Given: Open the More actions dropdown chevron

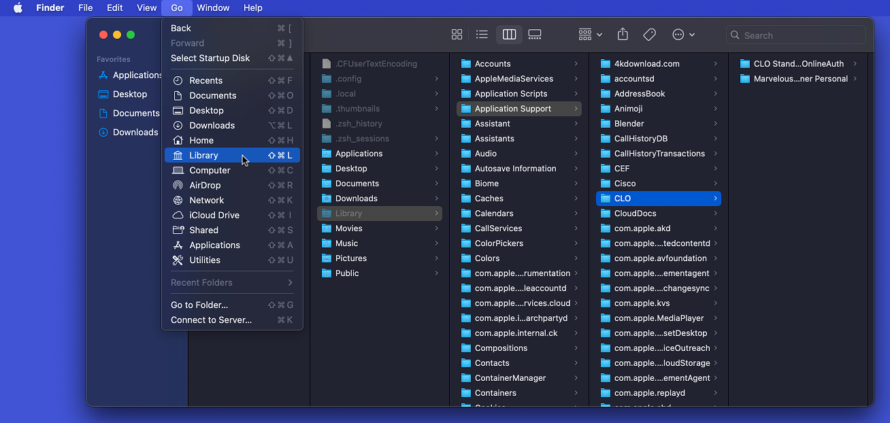Looking at the screenshot, I should [693, 34].
